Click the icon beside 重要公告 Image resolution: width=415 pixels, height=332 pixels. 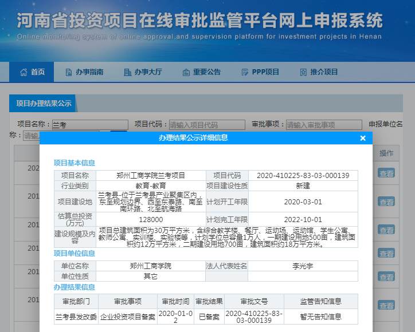185,72
